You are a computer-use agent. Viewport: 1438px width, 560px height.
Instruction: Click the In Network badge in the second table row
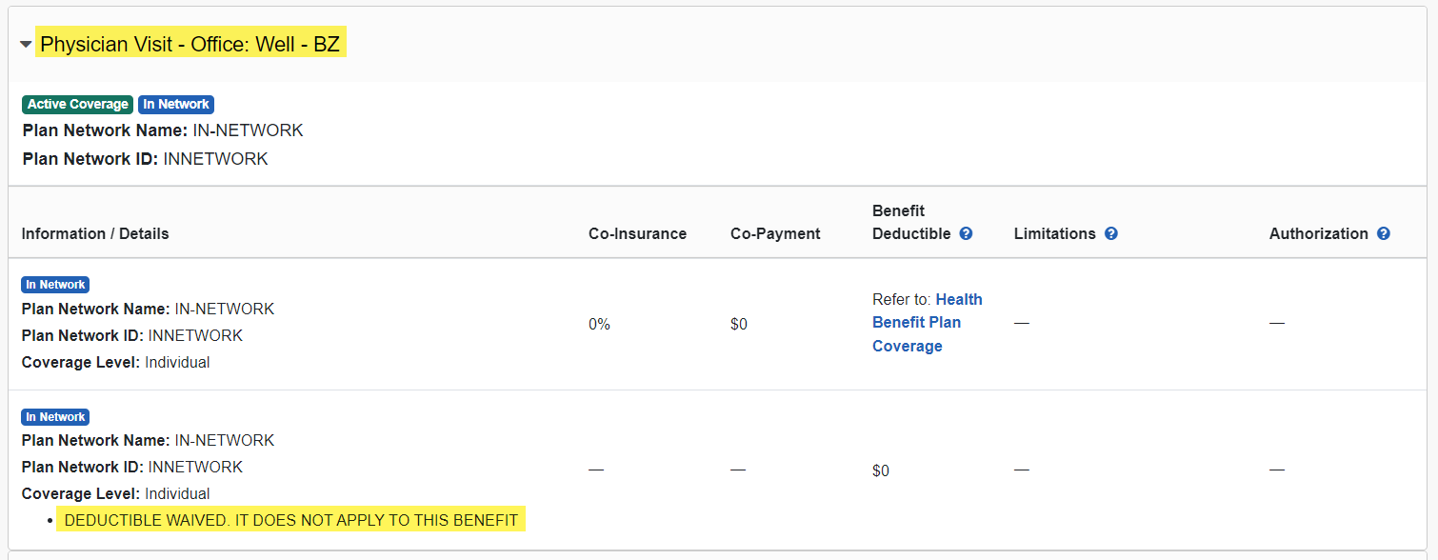tap(55, 416)
